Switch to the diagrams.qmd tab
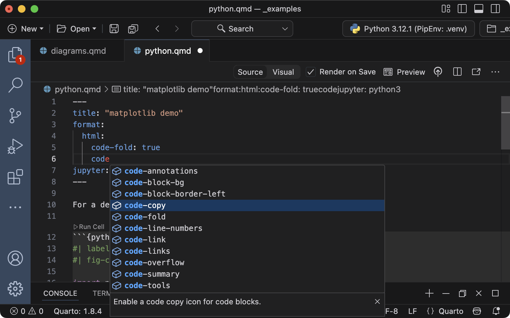Screen dimensions: 510x318 point(78,51)
